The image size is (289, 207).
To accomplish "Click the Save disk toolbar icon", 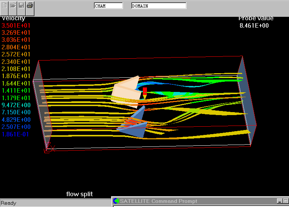I will point(22,6).
